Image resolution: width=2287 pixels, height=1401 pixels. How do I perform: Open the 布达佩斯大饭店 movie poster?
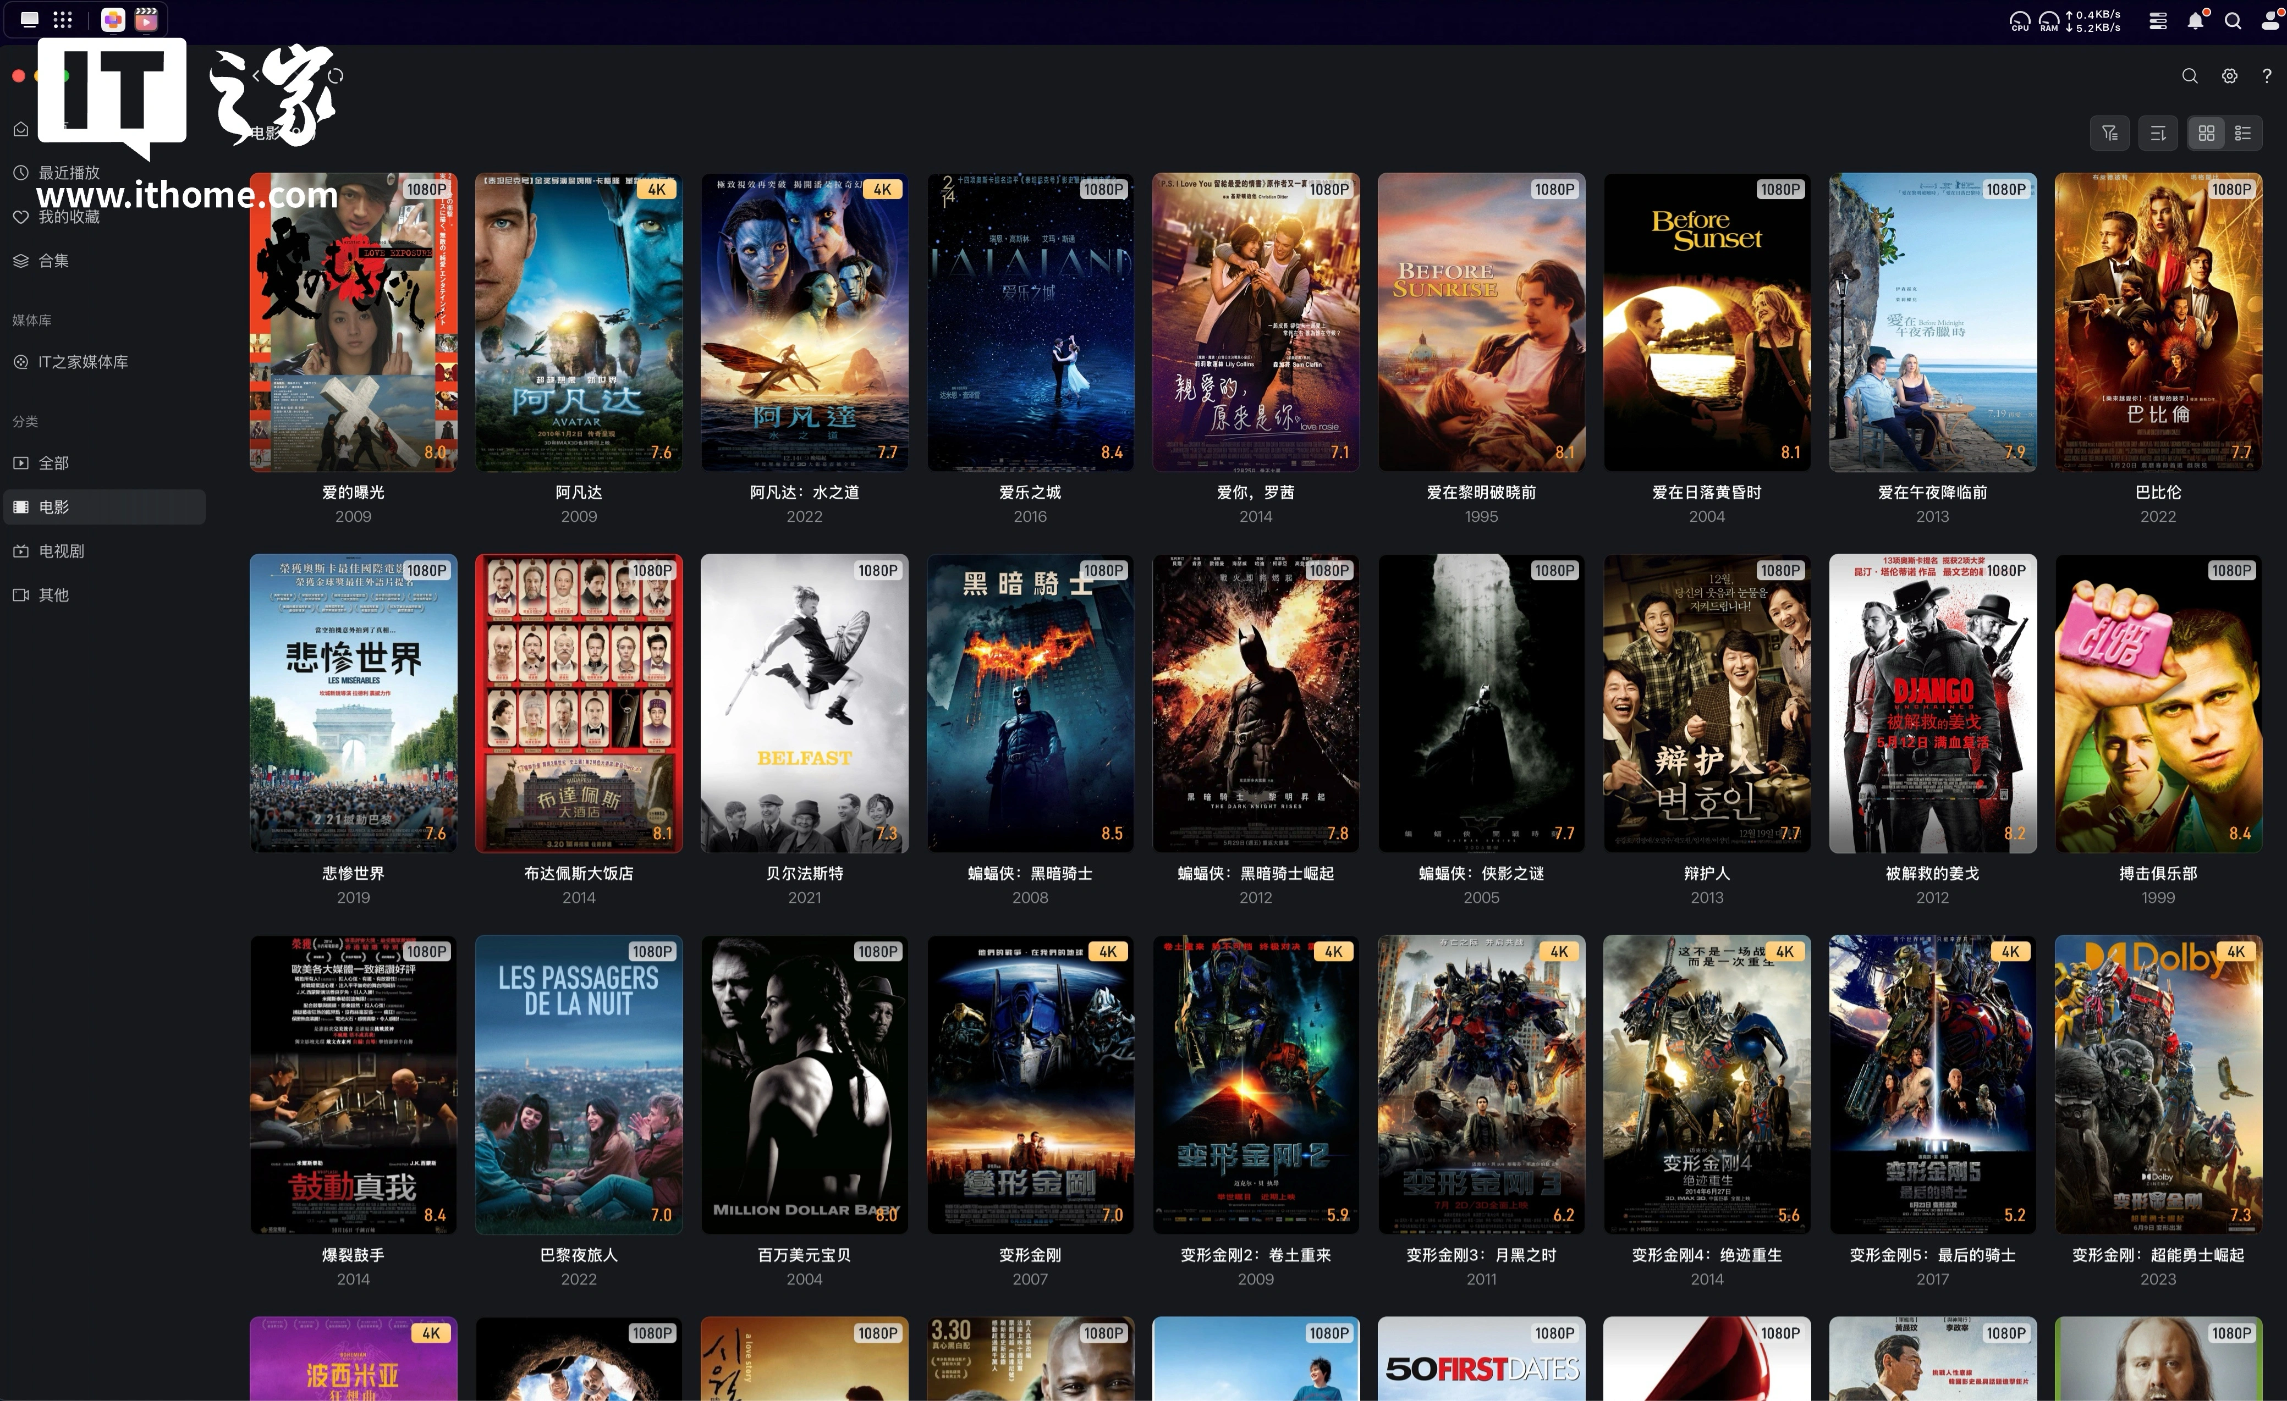(578, 703)
